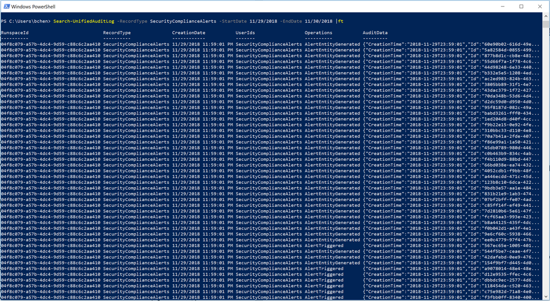Click AuditData entry with Id 55d66f7a-1f78-4c6
This screenshot has width=550, height=301.
[451, 61]
